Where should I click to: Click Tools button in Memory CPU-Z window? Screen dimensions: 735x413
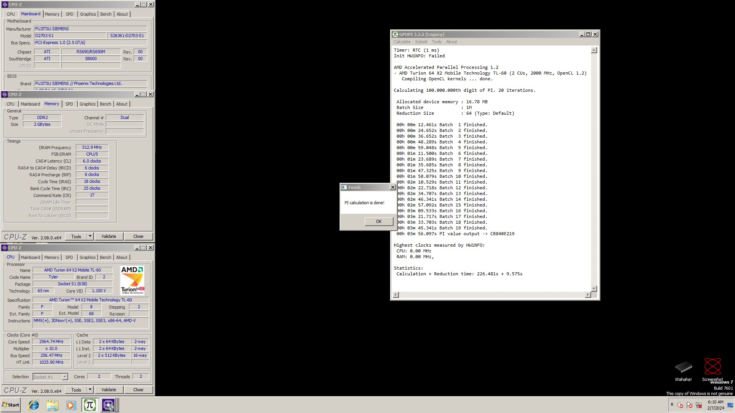(76, 237)
